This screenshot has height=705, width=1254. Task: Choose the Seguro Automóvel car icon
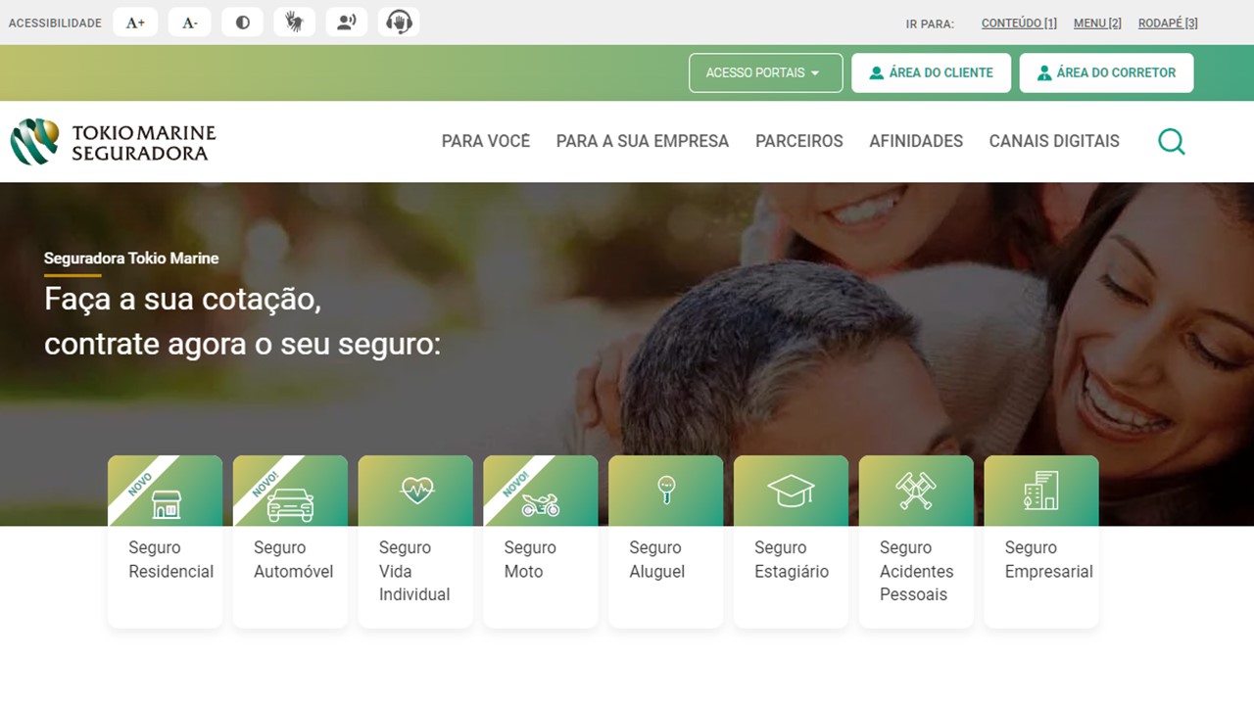click(x=290, y=503)
